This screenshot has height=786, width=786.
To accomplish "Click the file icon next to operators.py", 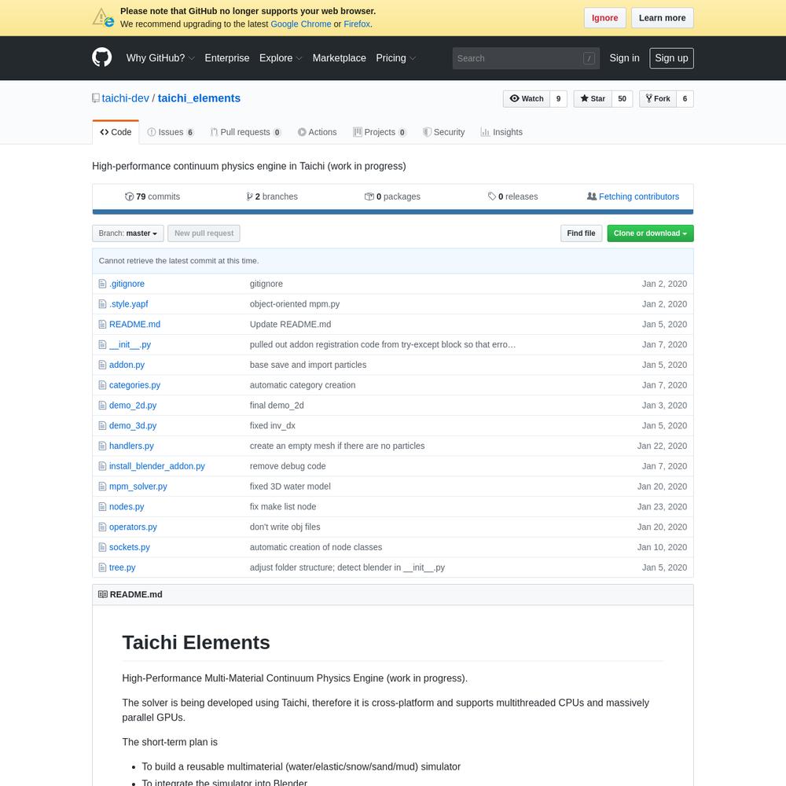I will (102, 527).
